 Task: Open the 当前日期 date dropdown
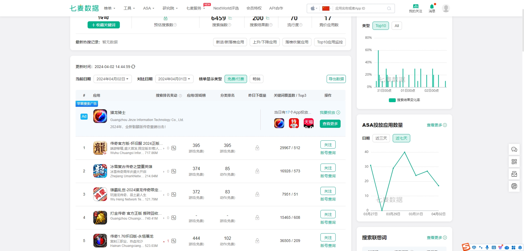pyautogui.click(x=112, y=79)
